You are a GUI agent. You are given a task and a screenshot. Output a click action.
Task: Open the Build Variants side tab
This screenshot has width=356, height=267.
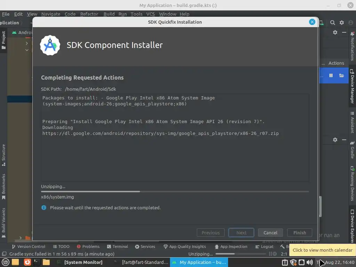pos(3,222)
